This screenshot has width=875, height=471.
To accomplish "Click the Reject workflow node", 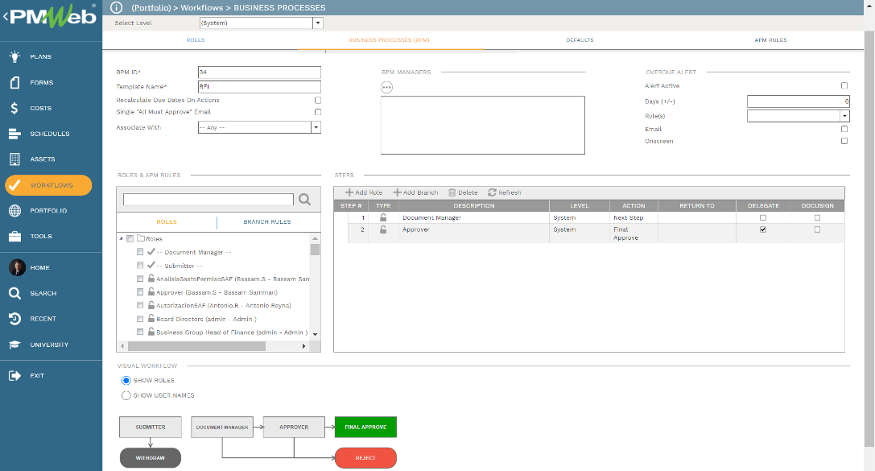I will coord(365,457).
